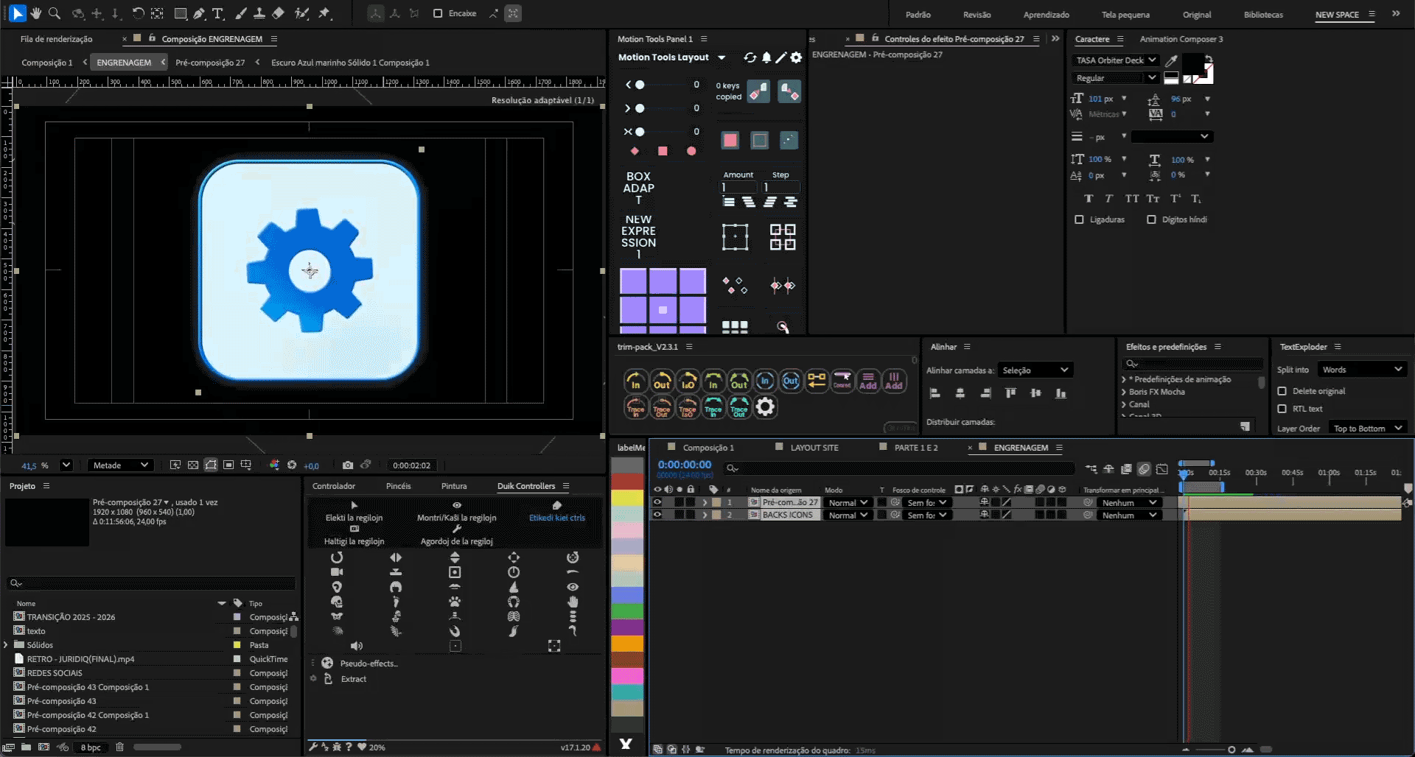Select the Selection arrow tool
This screenshot has height=757, width=1415.
coord(18,13)
